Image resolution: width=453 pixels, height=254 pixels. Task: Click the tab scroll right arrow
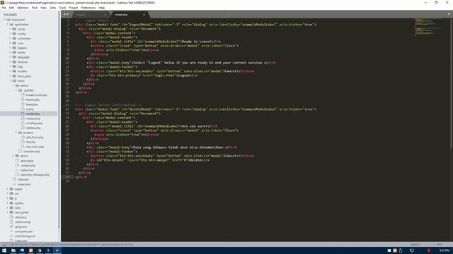coord(68,14)
